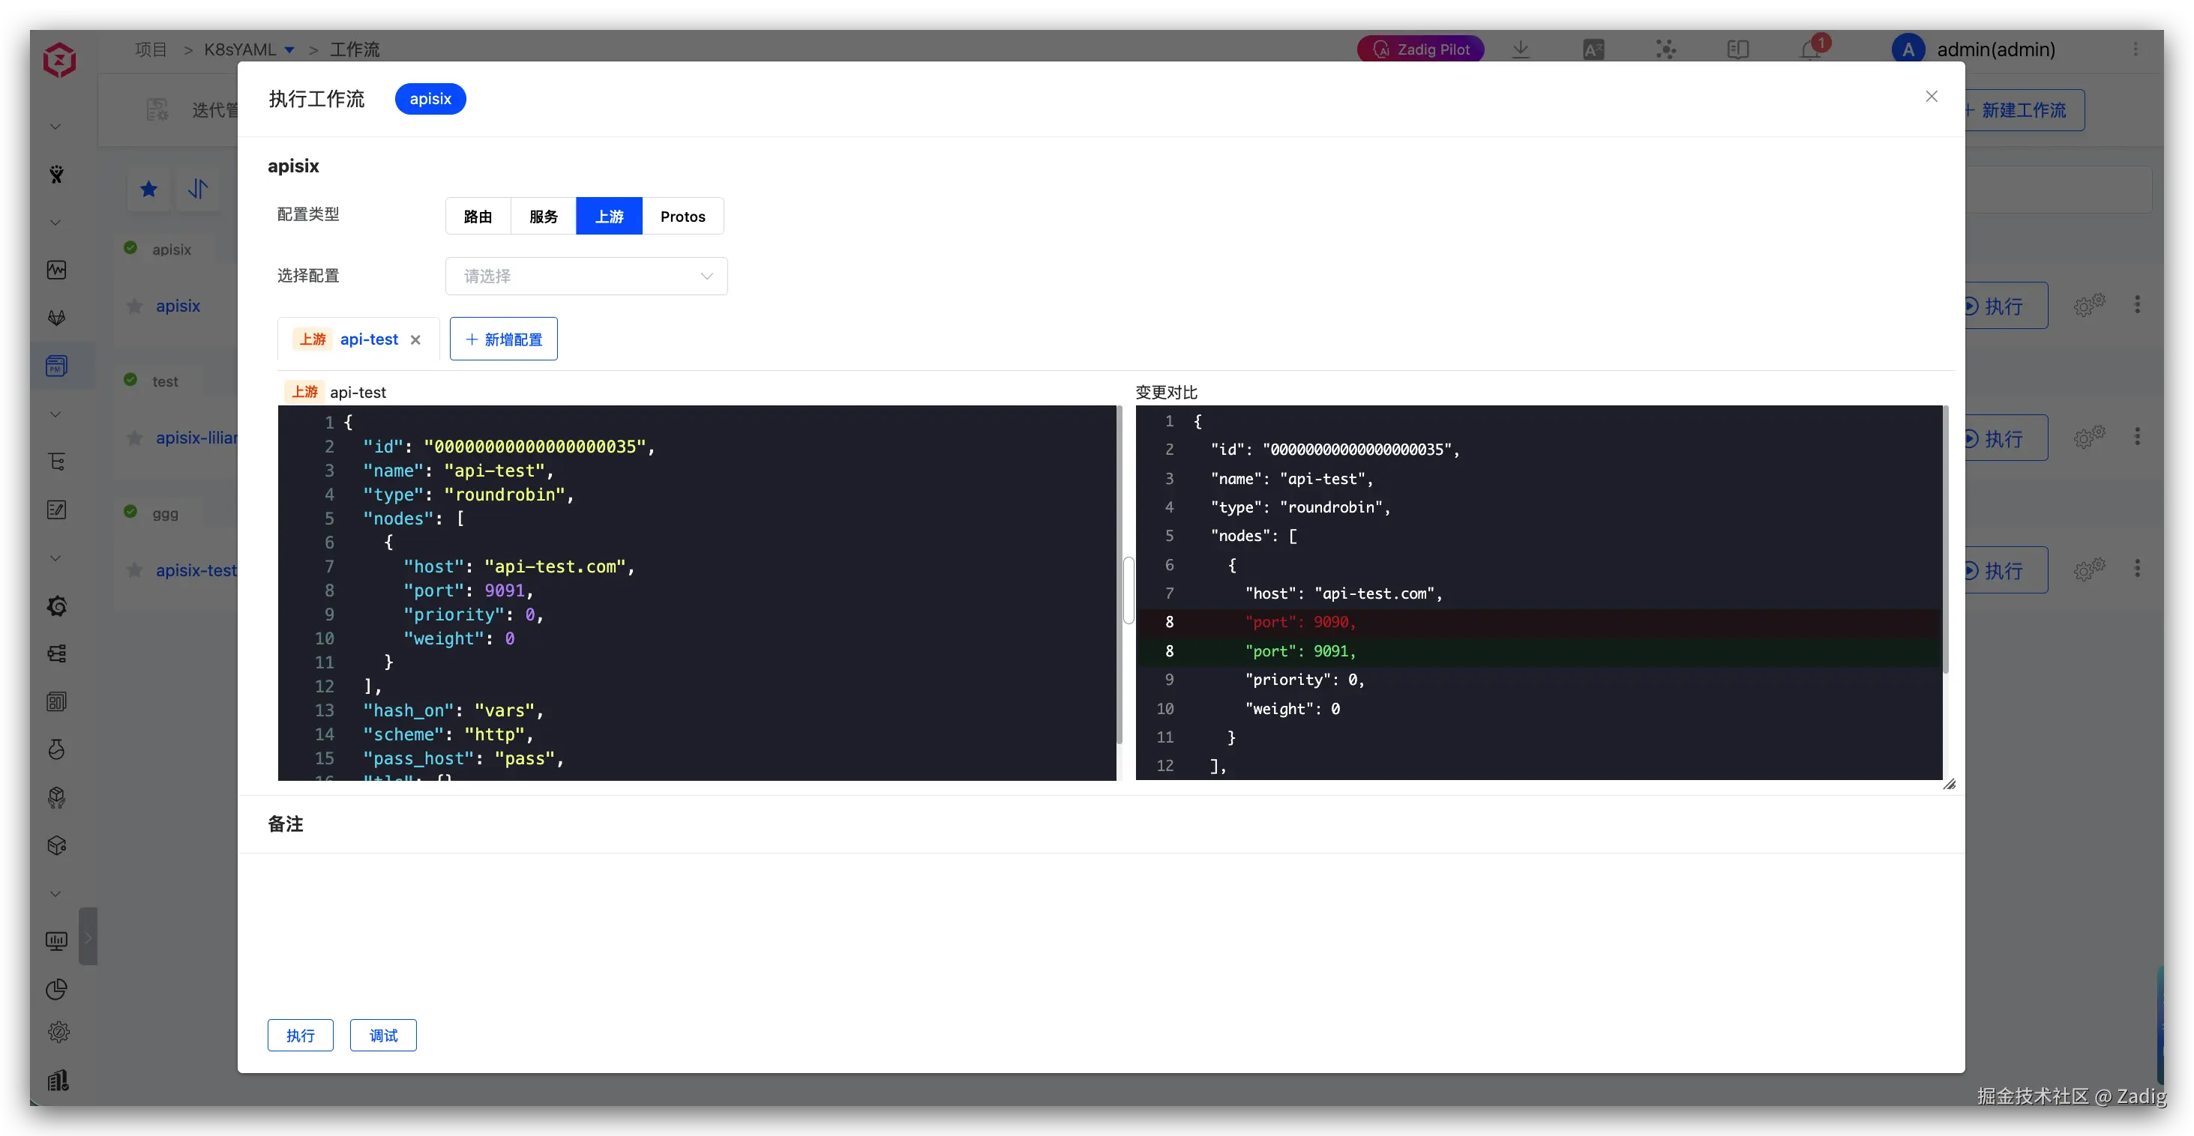The height and width of the screenshot is (1136, 2194).
Task: Switch to the Protos tab
Action: pos(682,216)
